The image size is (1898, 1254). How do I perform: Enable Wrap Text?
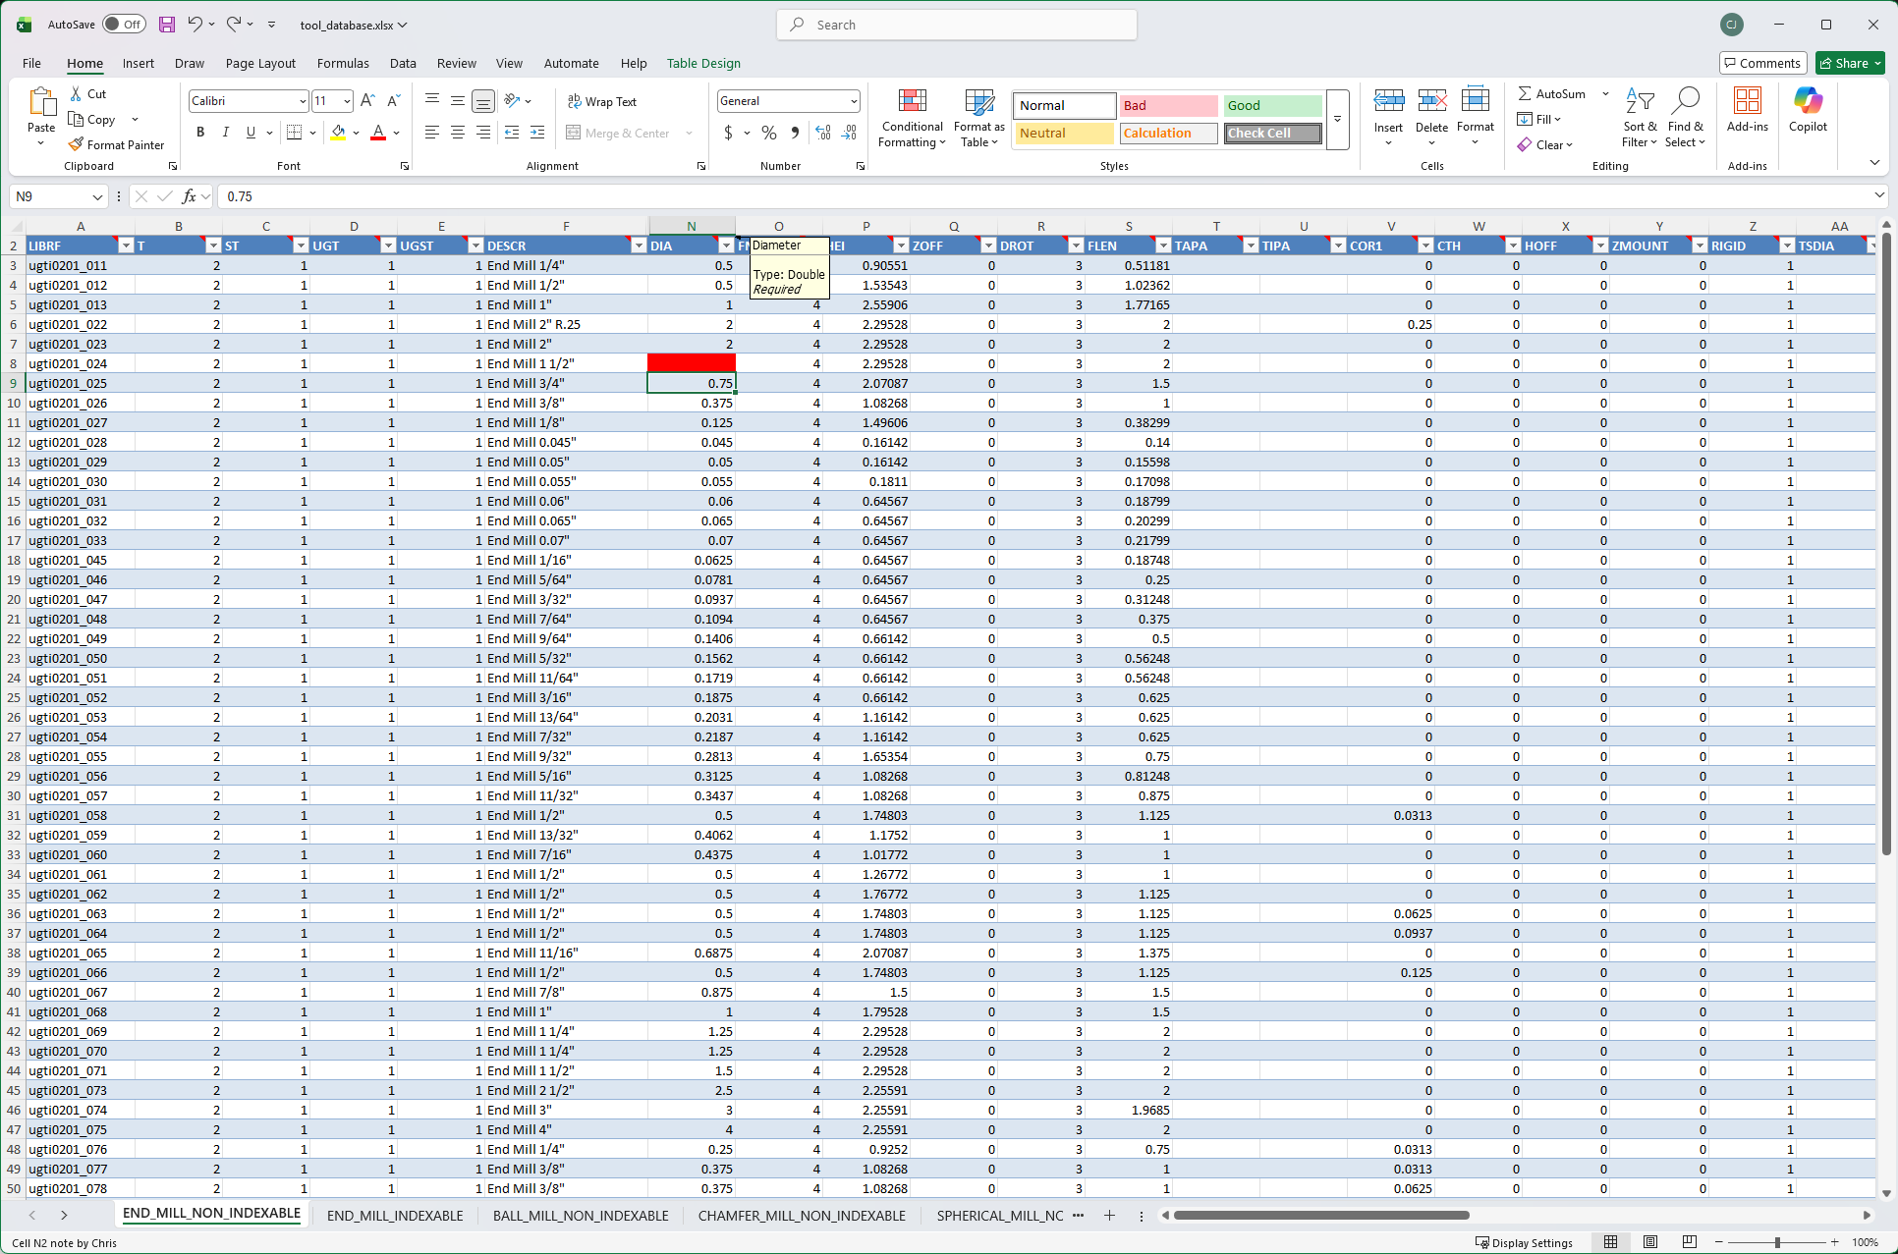(601, 101)
